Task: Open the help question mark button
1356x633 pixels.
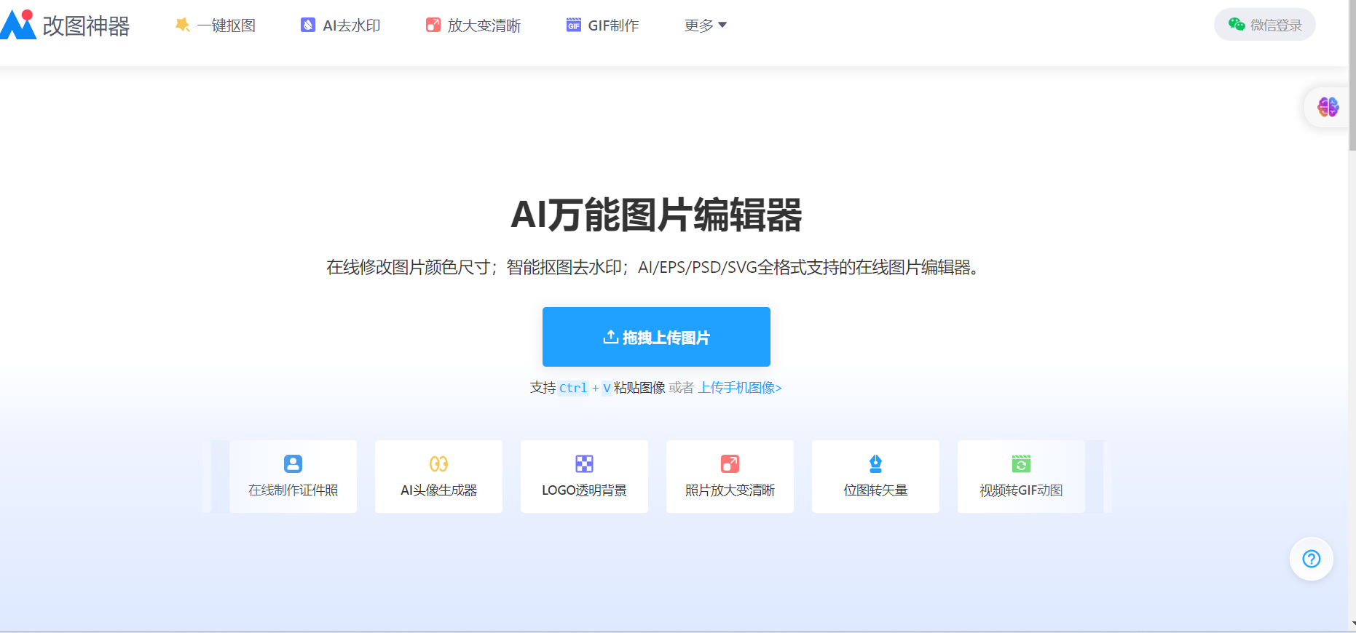Action: click(x=1311, y=559)
